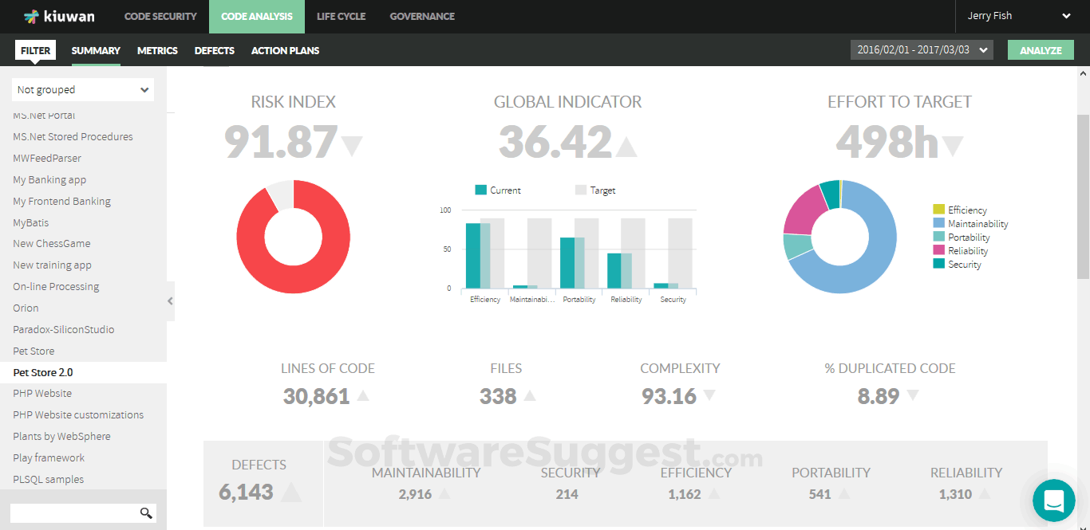The height and width of the screenshot is (530, 1090).
Task: Expand the Jerry Fish user menu
Action: 1019,16
